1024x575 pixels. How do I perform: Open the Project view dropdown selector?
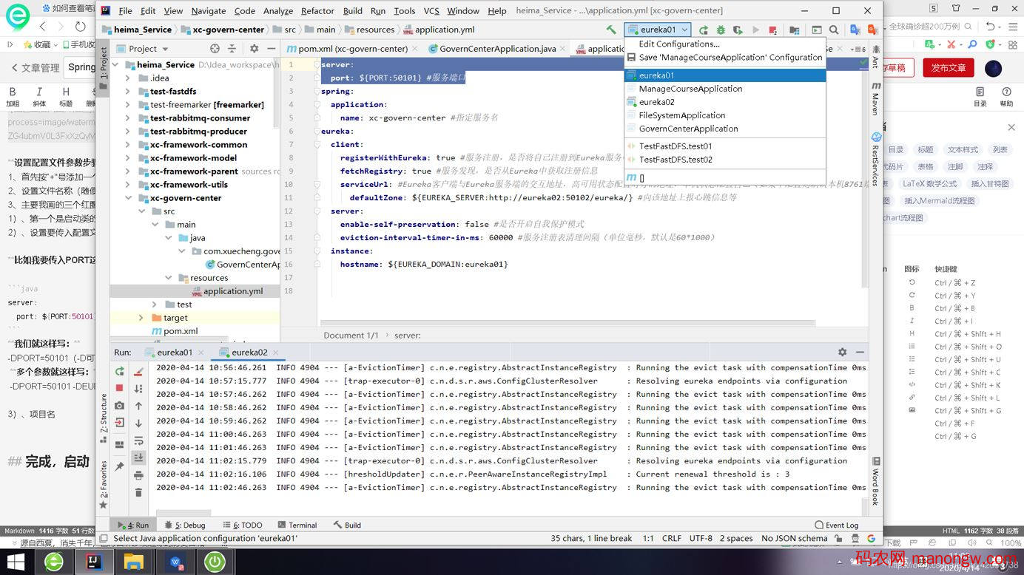(164, 49)
